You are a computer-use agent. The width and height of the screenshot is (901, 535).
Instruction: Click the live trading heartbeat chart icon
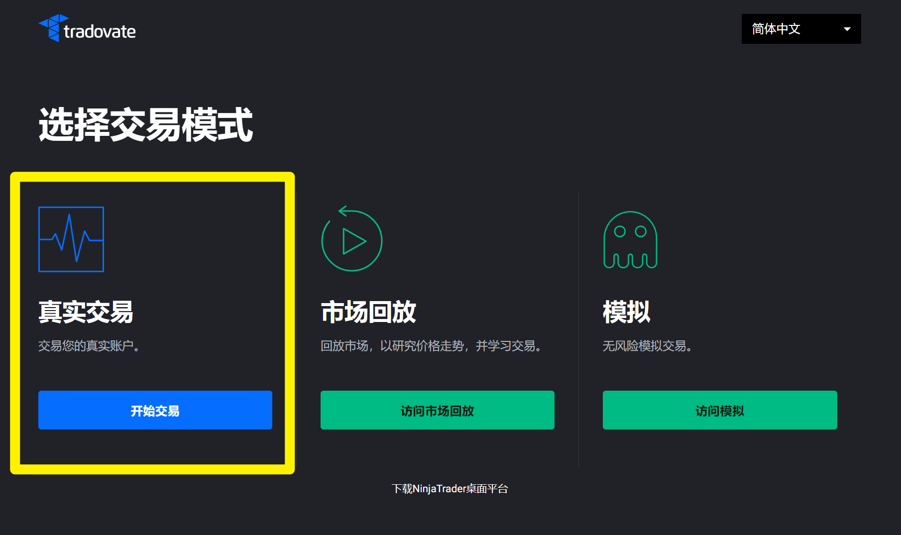(x=71, y=239)
